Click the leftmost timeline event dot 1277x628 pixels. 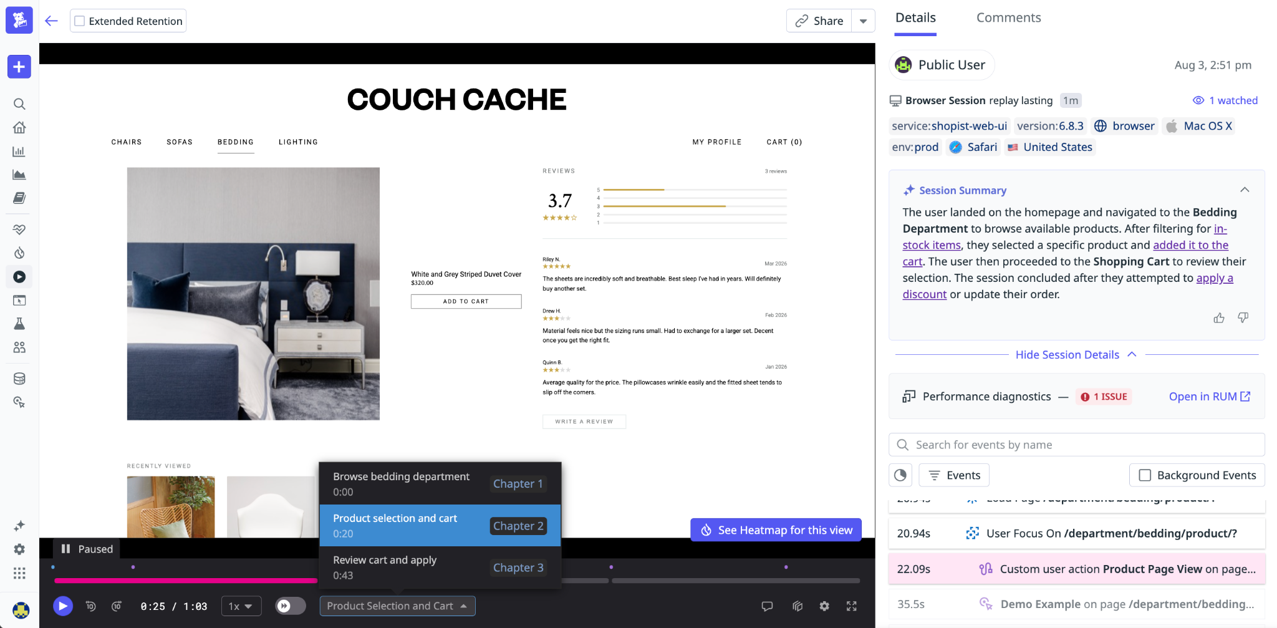pyautogui.click(x=53, y=567)
